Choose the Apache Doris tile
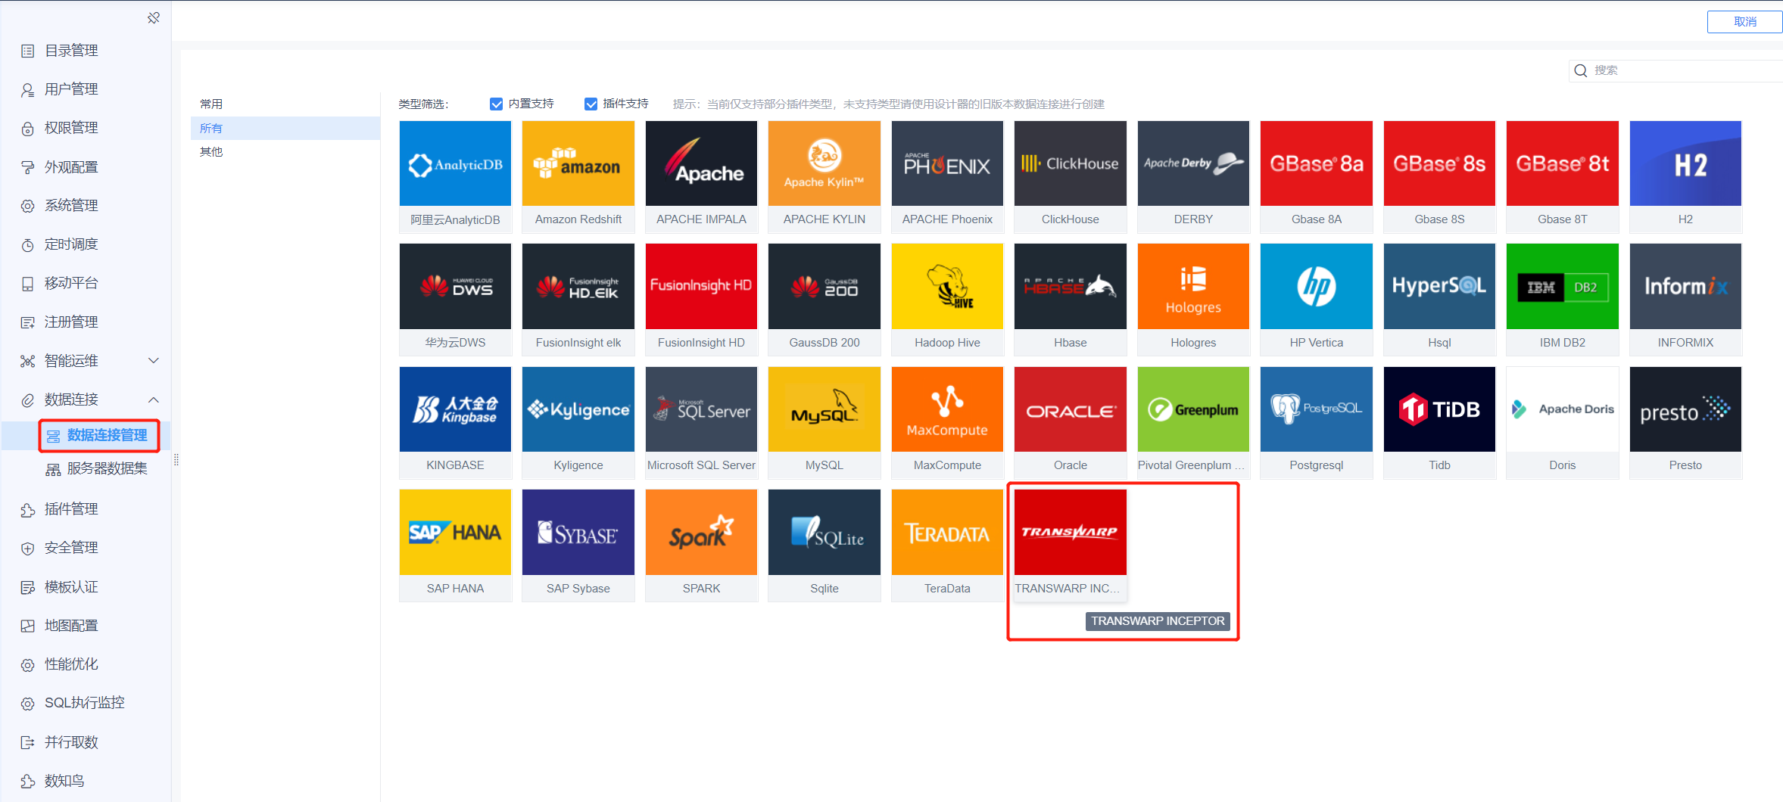This screenshot has height=802, width=1783. coord(1563,422)
